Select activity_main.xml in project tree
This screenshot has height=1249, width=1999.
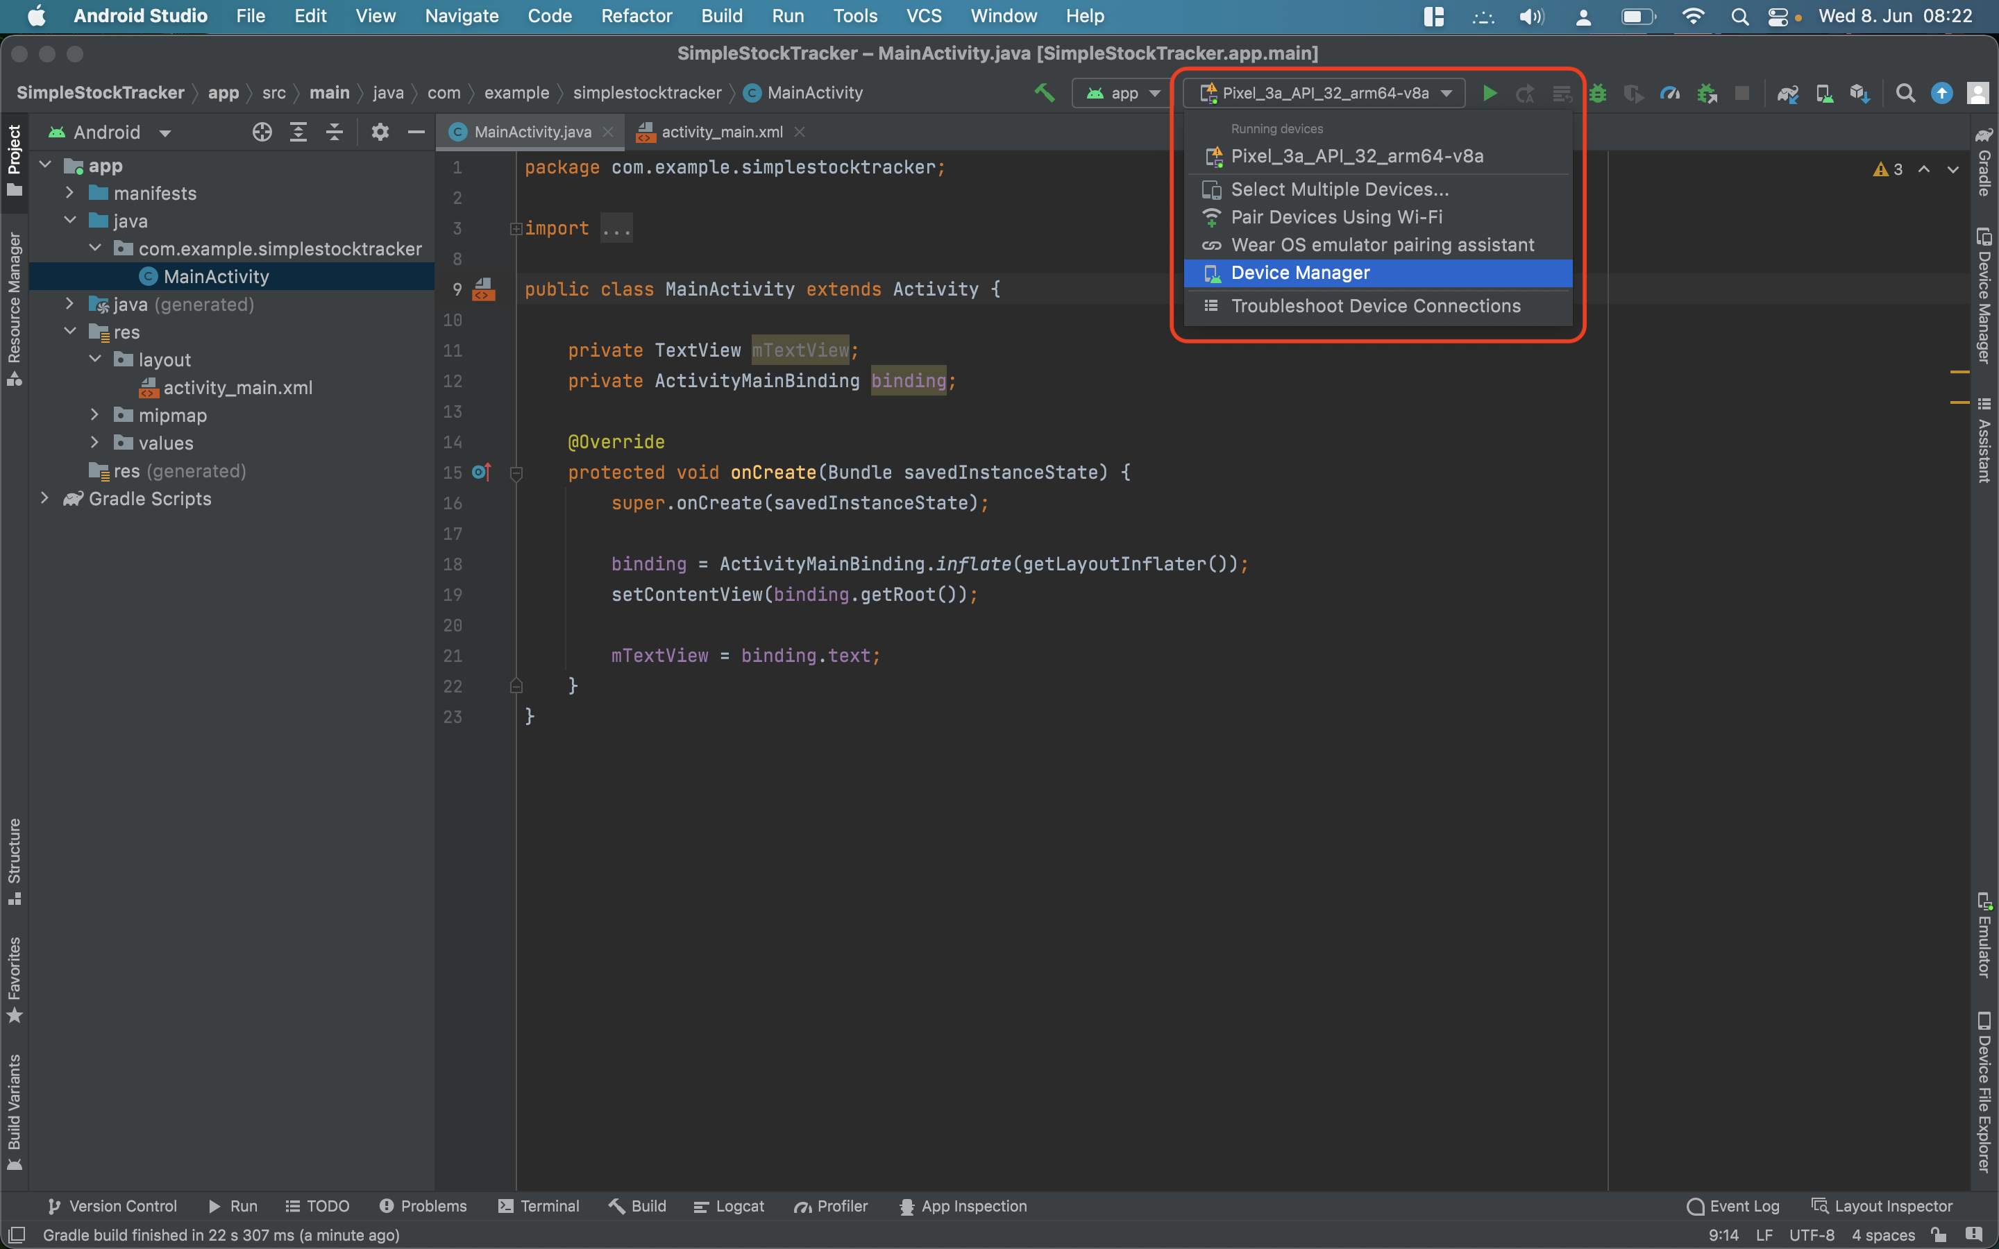pos(237,389)
